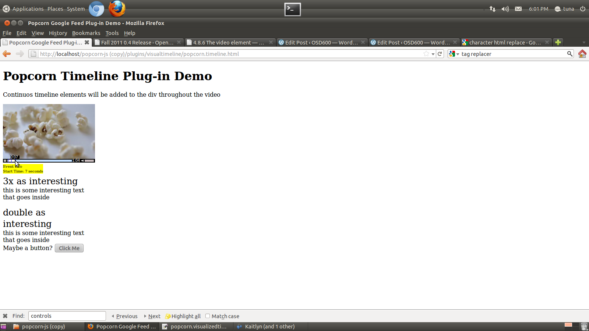Close the 'Popcorn Google Feed Plug-i…' tab
The width and height of the screenshot is (589, 331).
tap(87, 42)
